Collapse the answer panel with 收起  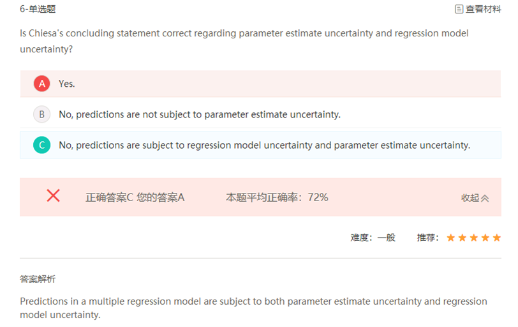tap(470, 198)
